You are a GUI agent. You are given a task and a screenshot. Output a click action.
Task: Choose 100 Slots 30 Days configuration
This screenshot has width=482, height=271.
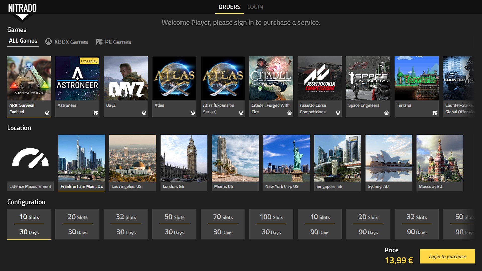271,224
